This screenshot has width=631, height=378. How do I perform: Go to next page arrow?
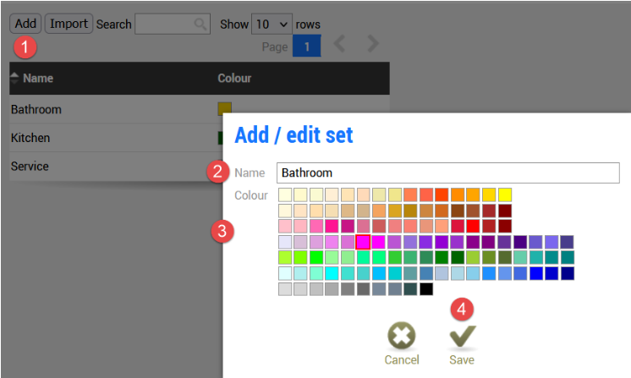point(372,45)
